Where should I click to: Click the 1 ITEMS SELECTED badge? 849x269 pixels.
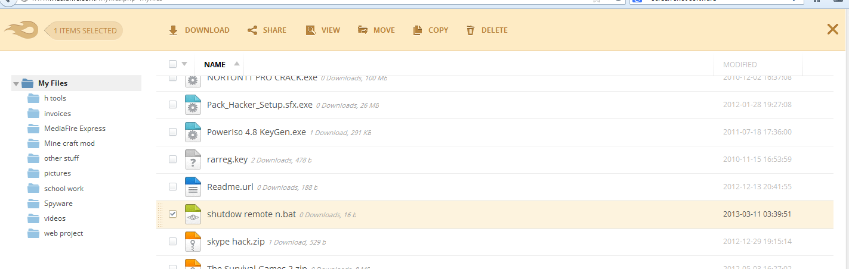click(84, 30)
